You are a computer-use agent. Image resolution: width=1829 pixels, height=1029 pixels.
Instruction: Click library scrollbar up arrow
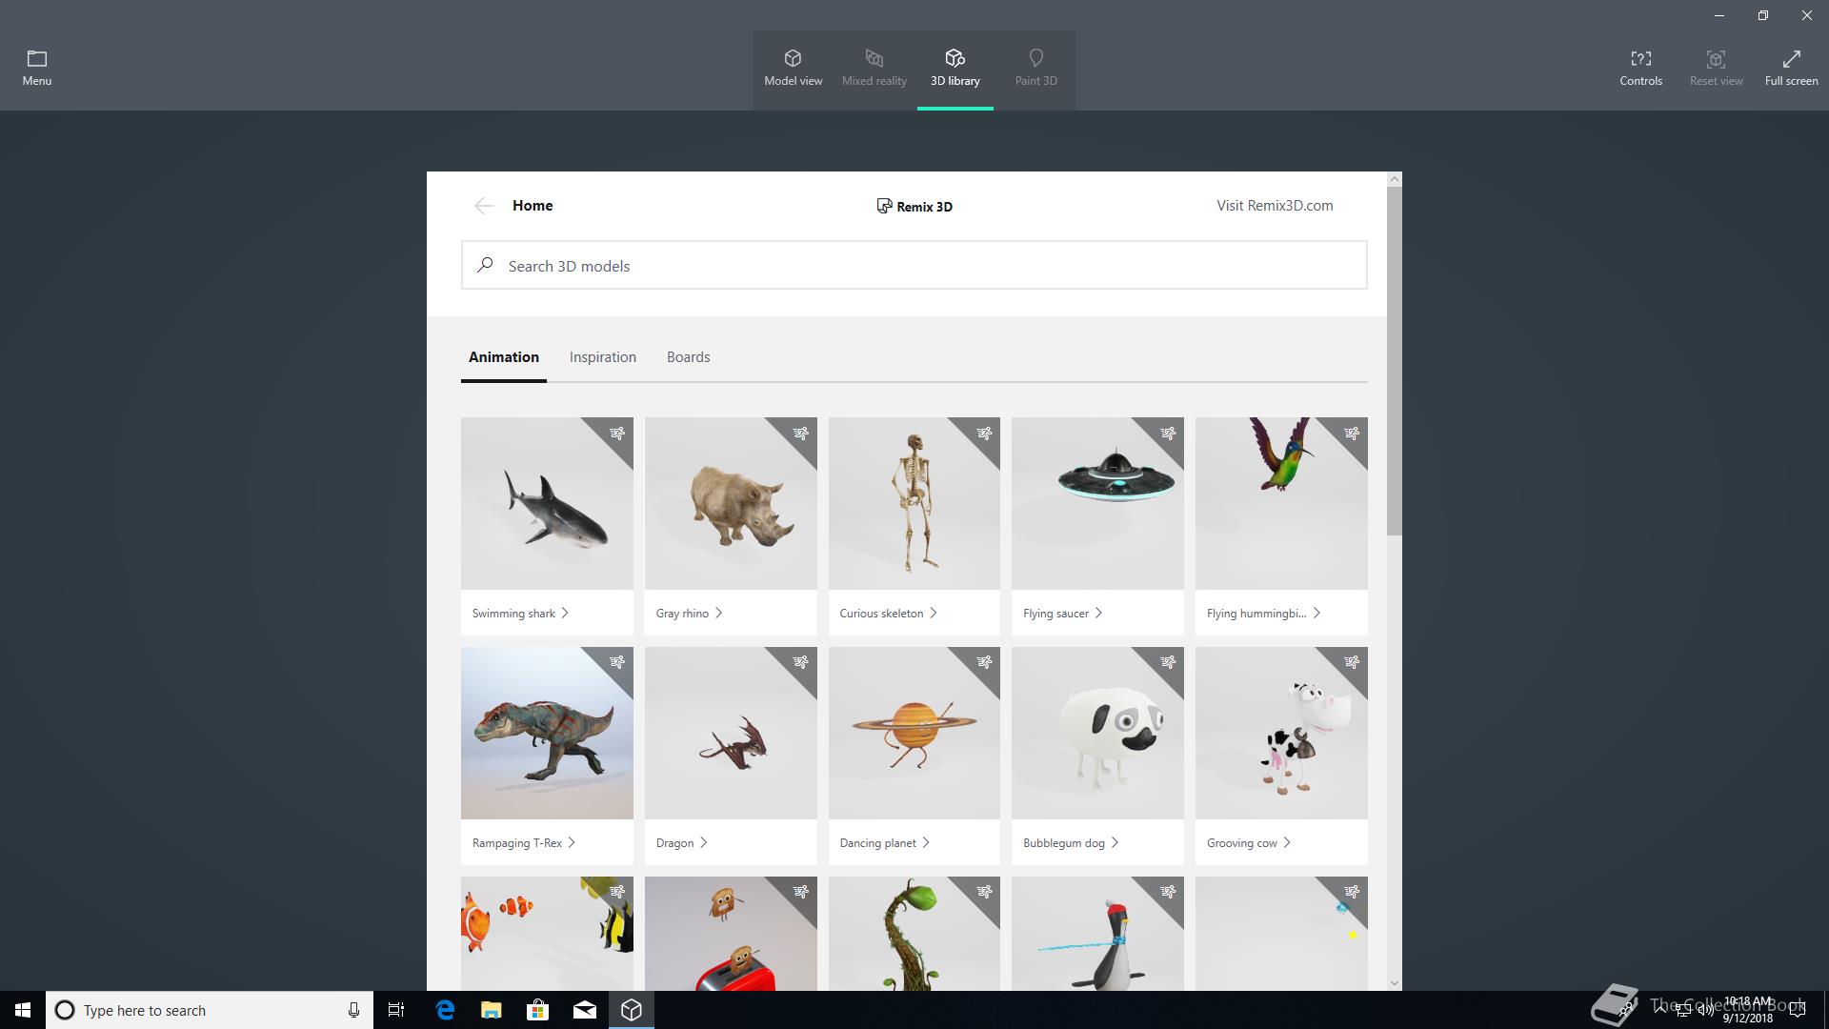click(x=1395, y=179)
